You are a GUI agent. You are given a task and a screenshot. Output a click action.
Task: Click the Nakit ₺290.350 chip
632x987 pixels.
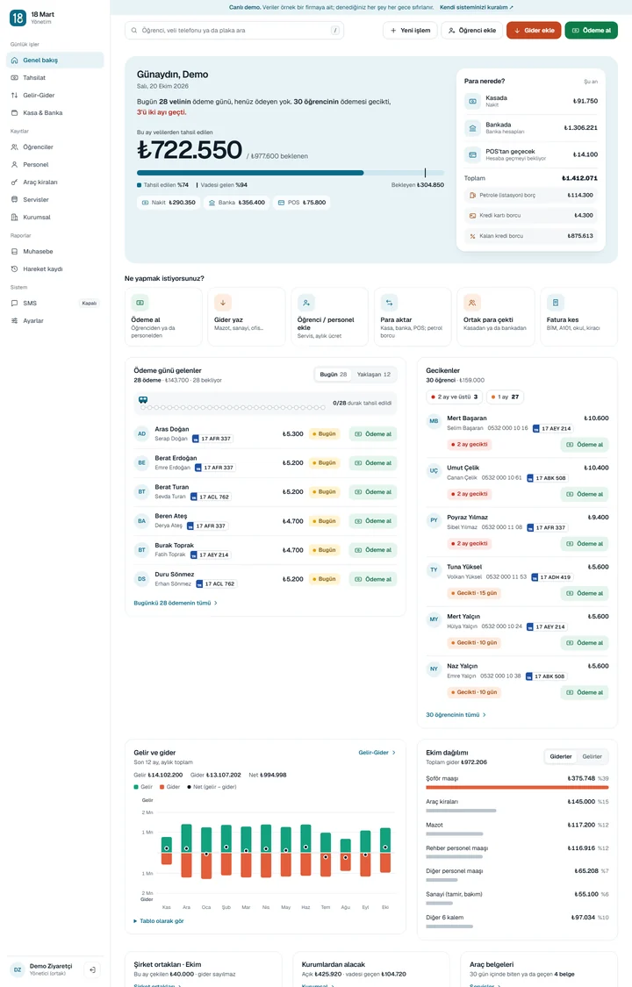pyautogui.click(x=168, y=203)
